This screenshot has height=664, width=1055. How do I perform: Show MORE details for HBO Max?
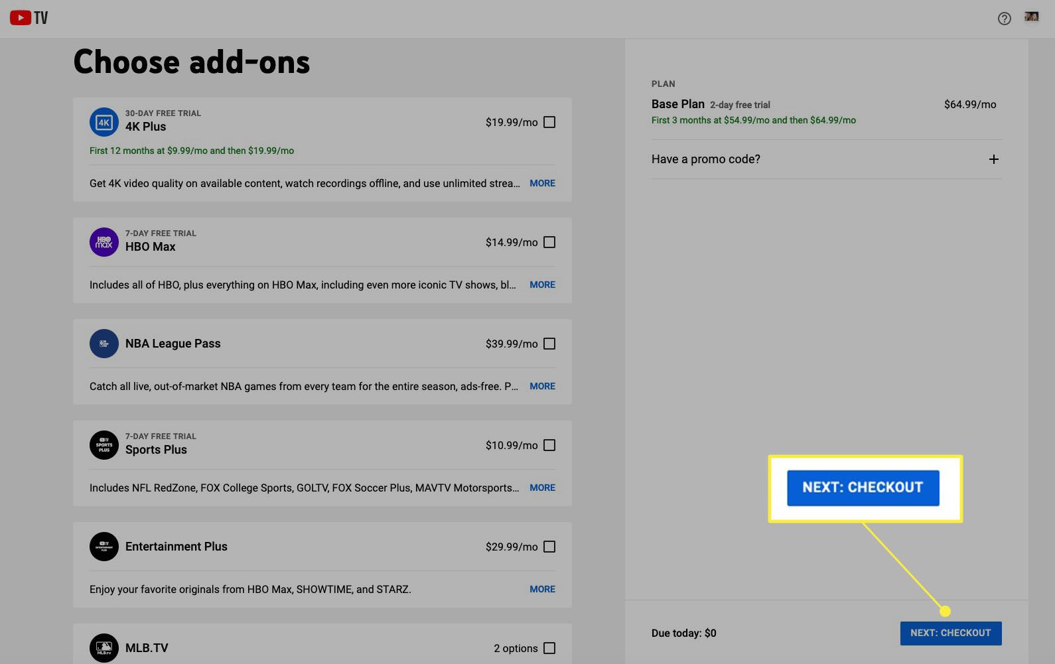pos(542,285)
